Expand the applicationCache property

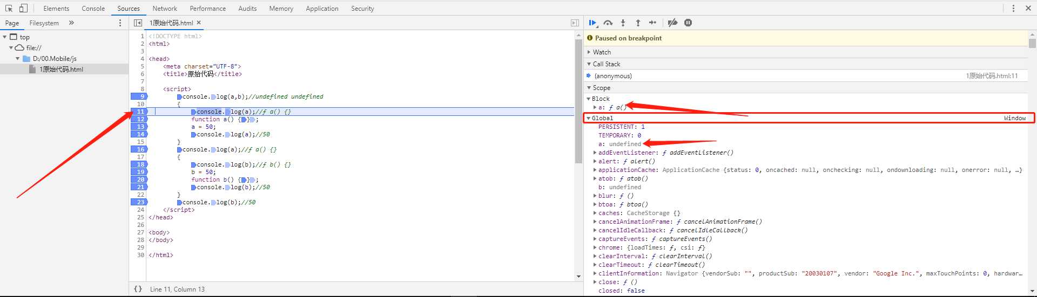(x=595, y=170)
